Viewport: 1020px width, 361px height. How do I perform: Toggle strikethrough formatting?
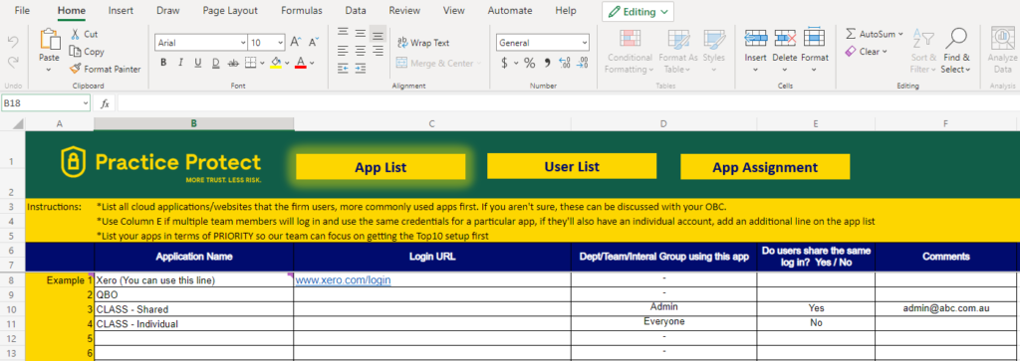[x=233, y=63]
